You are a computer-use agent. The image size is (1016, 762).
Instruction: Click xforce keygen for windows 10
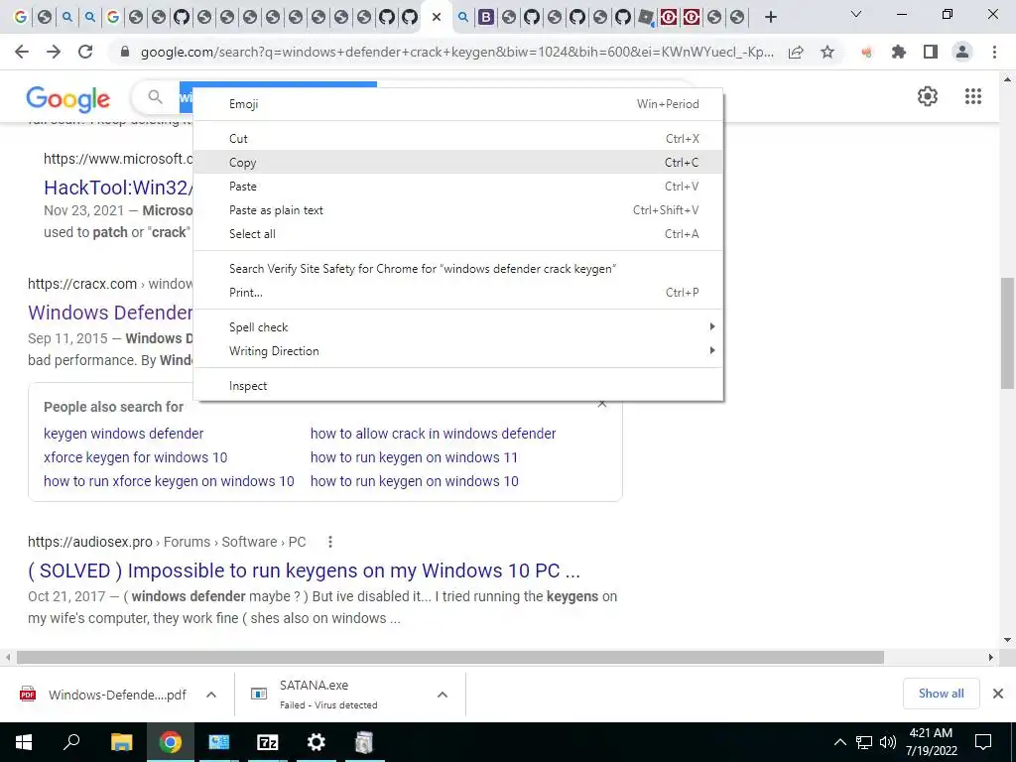point(135,457)
